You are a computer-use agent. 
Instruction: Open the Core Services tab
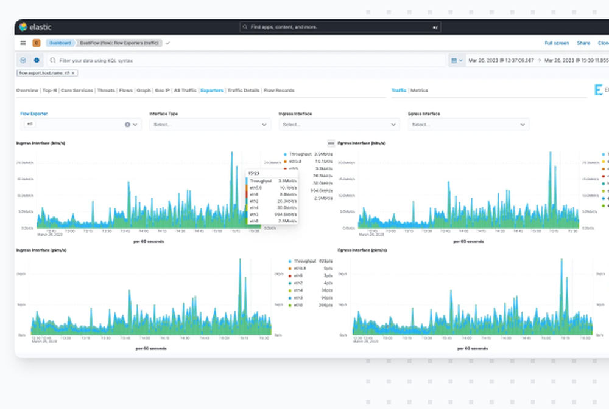(x=77, y=91)
